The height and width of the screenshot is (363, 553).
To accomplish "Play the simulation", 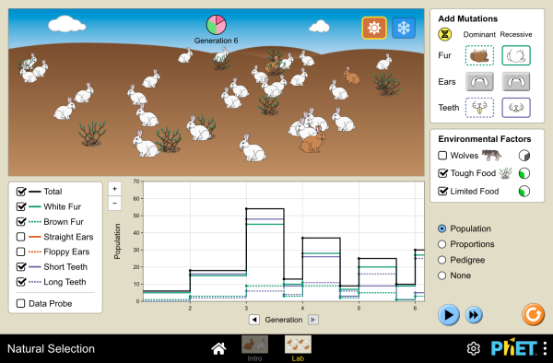I will click(449, 315).
